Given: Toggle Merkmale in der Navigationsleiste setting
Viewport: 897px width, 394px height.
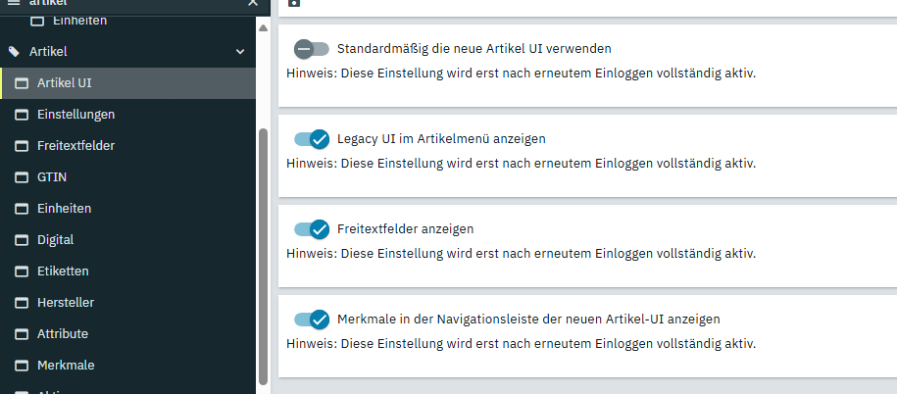Looking at the screenshot, I should pyautogui.click(x=312, y=320).
